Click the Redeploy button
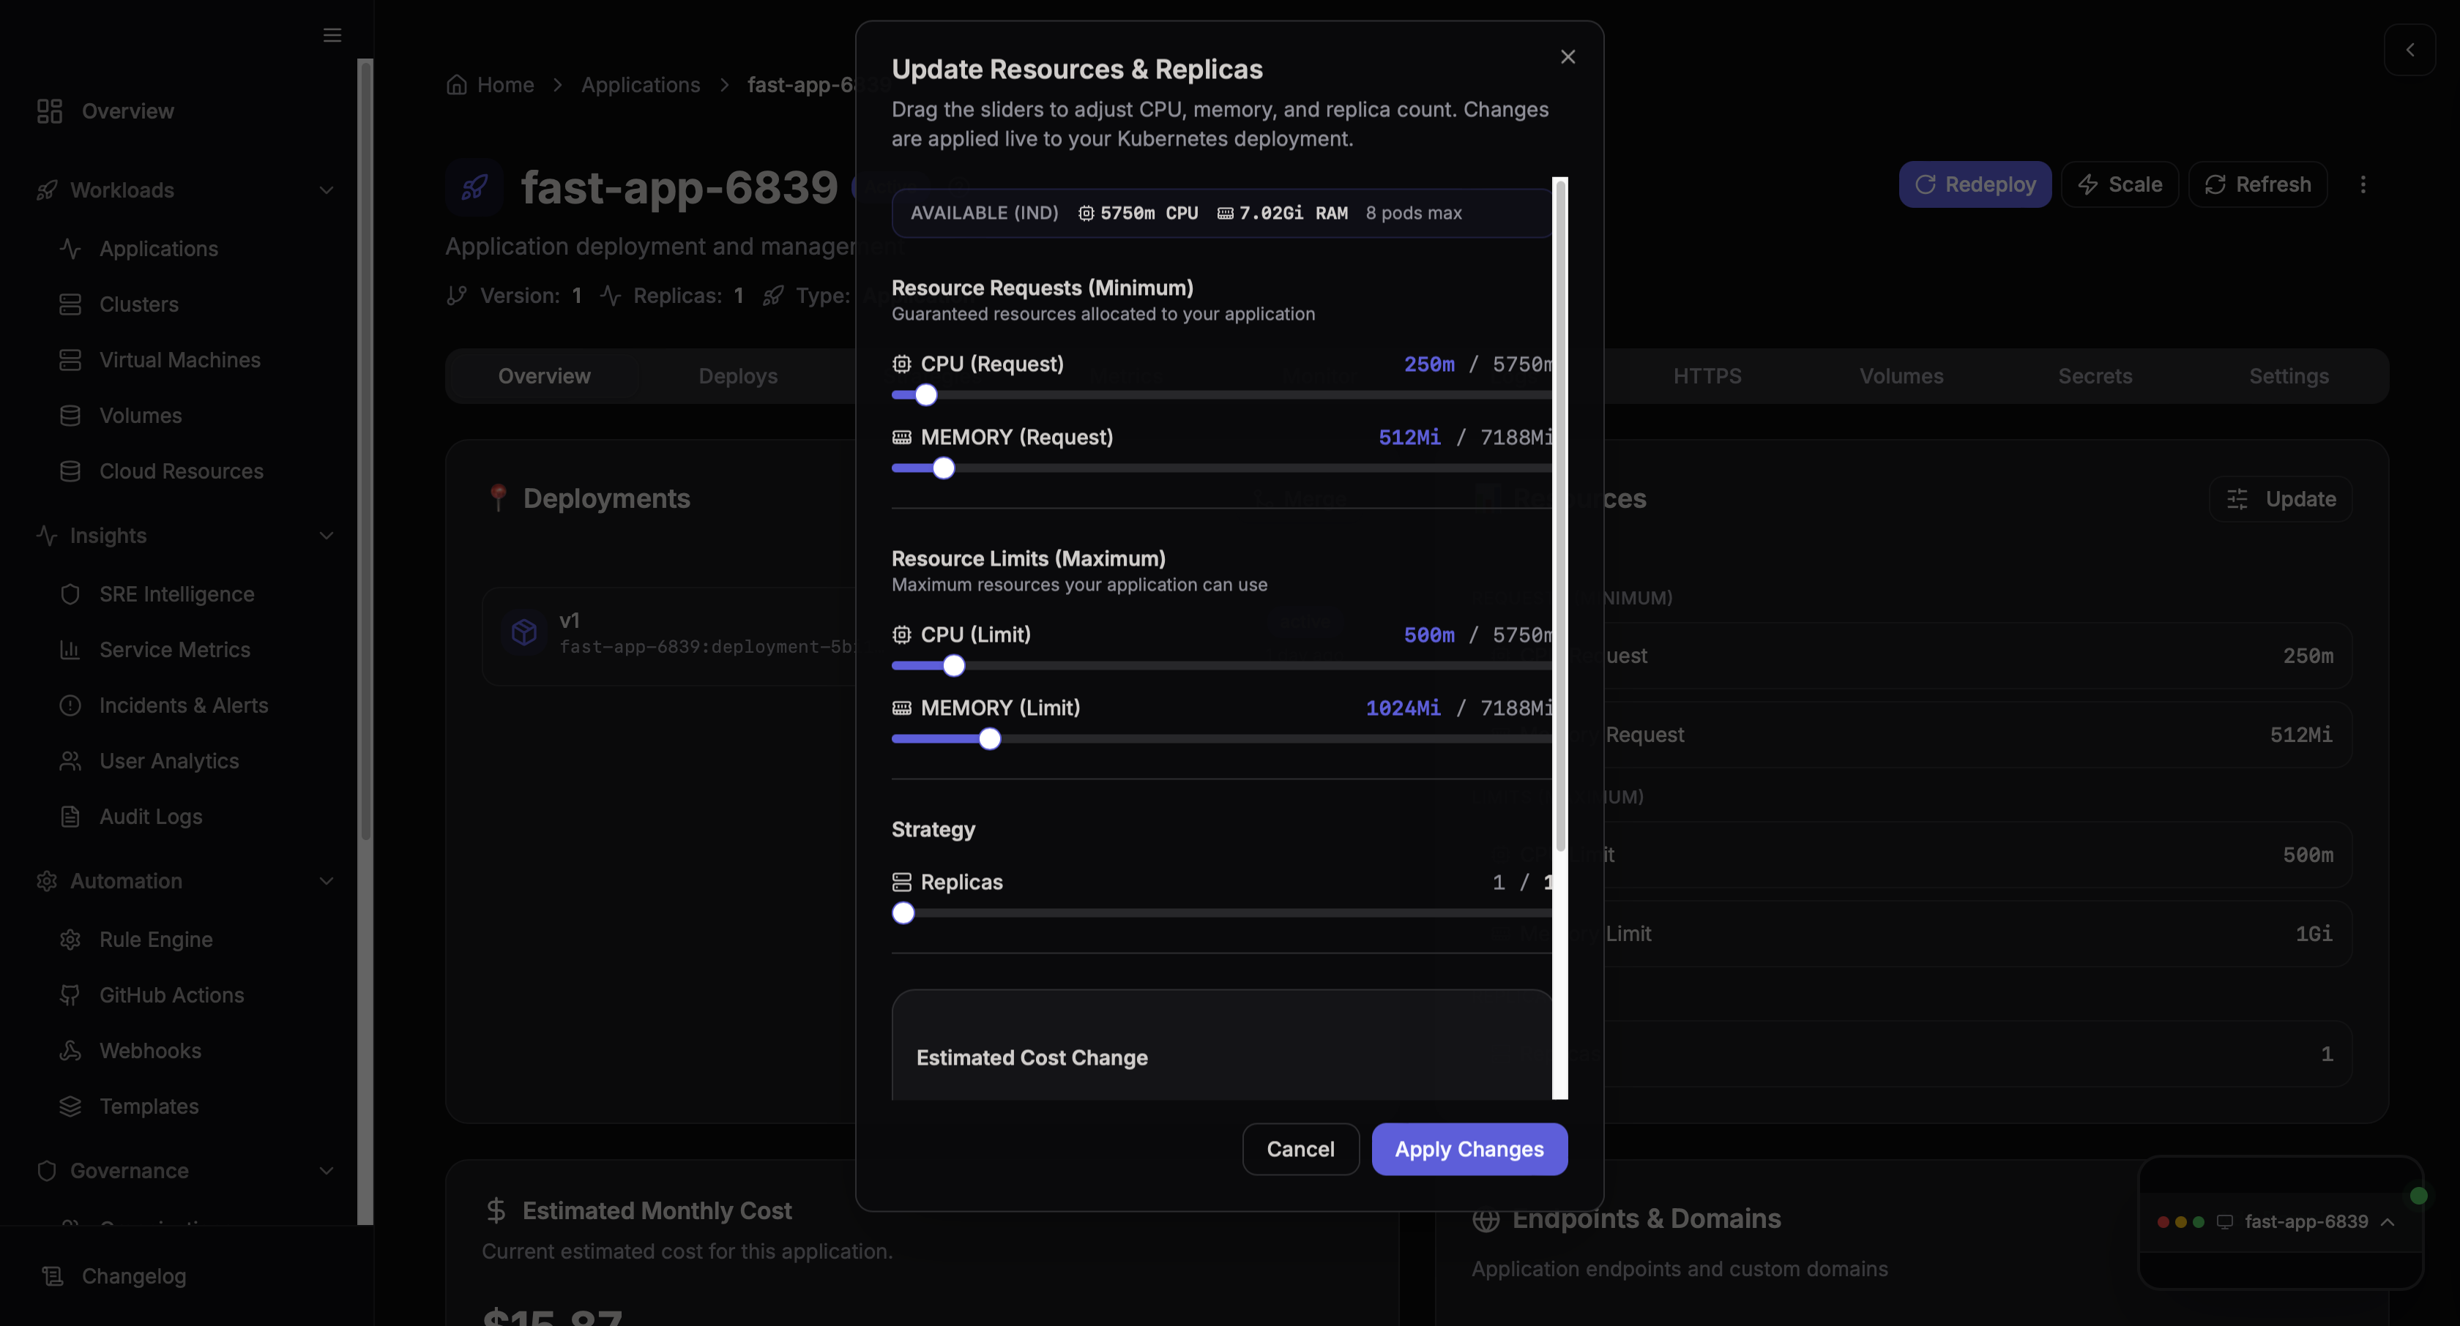Viewport: 2460px width, 1326px height. click(1976, 184)
